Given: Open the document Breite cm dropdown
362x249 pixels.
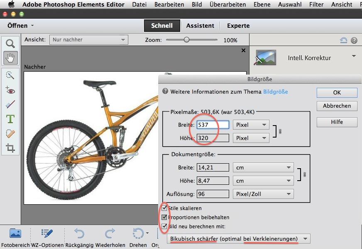Looking at the screenshot, I should pos(263,168).
